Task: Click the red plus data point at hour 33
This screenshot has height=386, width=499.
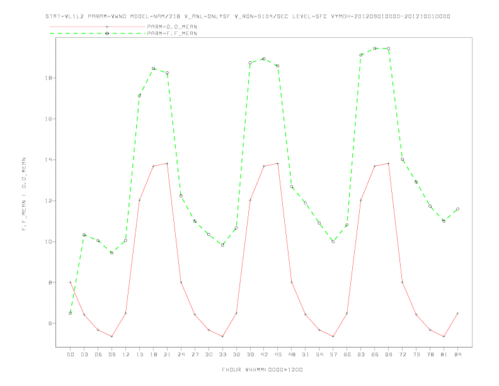Action: [222, 336]
